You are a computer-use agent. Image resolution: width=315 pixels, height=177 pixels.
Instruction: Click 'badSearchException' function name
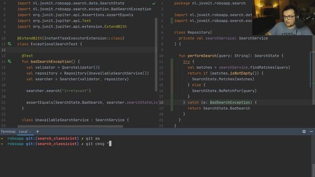pyautogui.click(x=51, y=61)
